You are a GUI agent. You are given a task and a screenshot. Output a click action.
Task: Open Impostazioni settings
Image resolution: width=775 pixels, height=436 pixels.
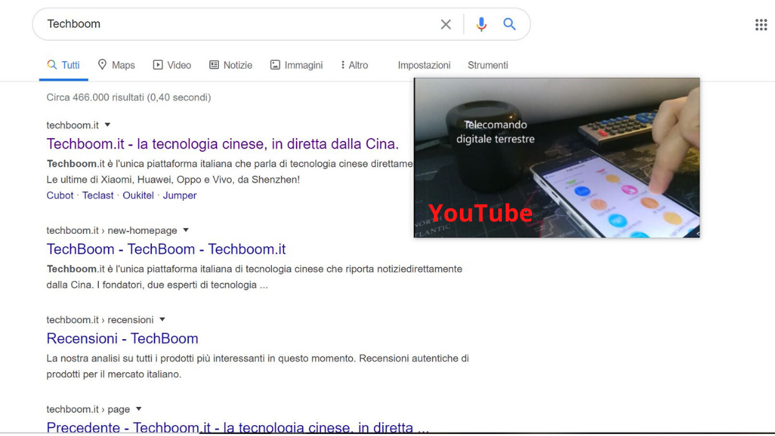click(424, 65)
